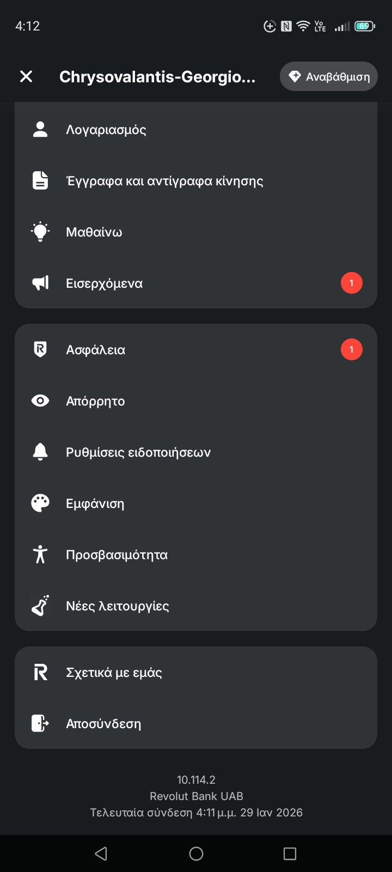
Task: Select the Αποσύνδεση option
Action: click(103, 724)
